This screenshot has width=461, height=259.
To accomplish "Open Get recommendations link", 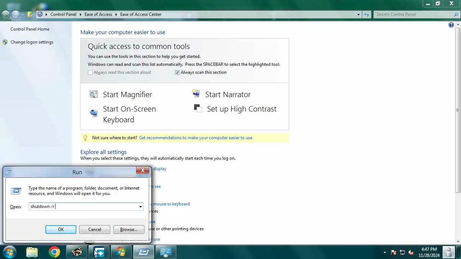I will (x=196, y=138).
